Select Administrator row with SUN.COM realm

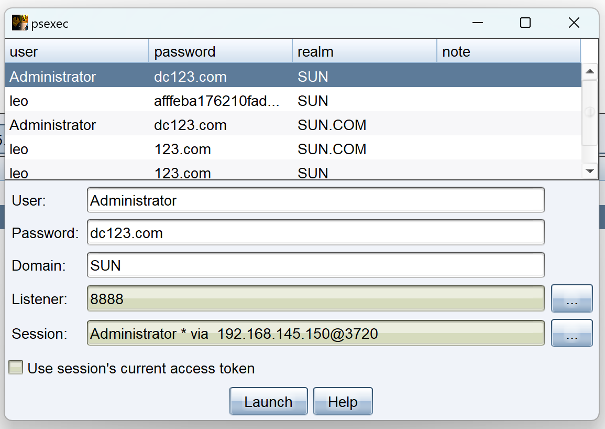[293, 125]
